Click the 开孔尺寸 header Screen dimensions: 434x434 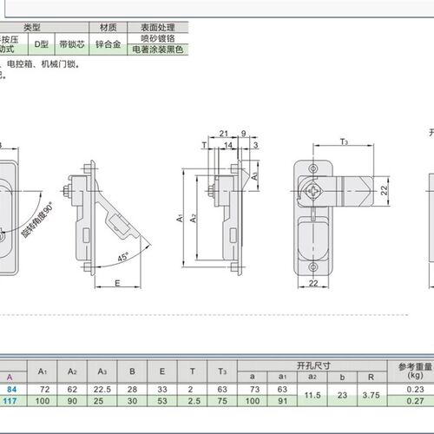(x=313, y=365)
